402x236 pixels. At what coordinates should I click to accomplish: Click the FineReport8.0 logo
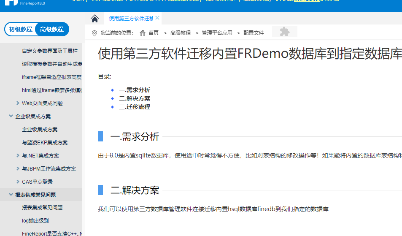coord(25,3)
